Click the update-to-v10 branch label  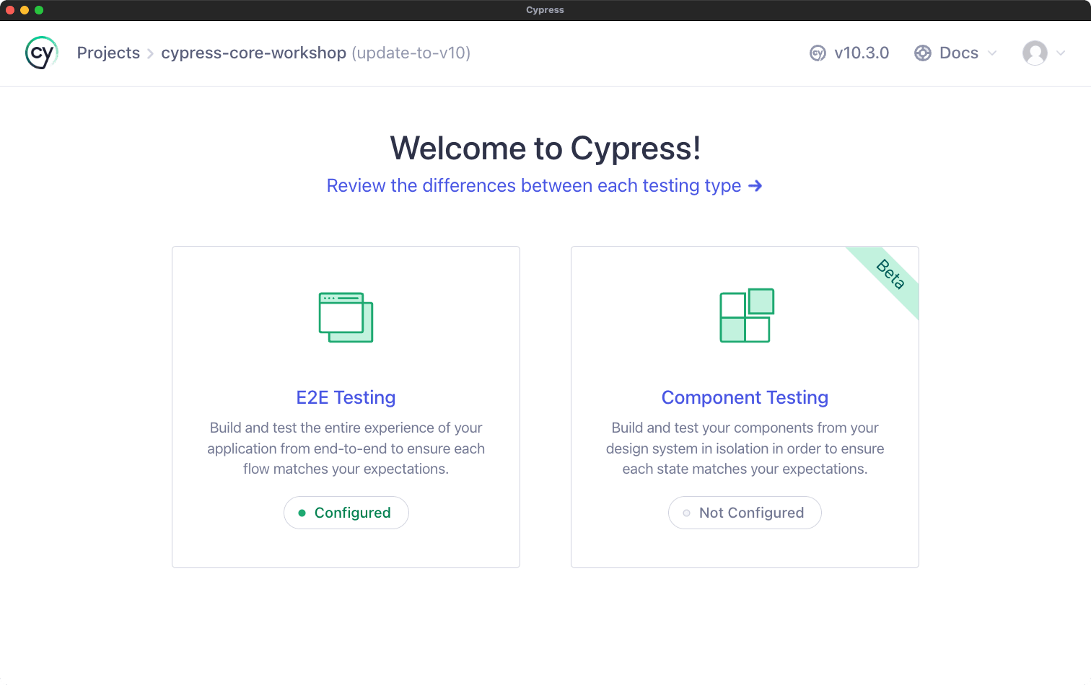point(411,53)
